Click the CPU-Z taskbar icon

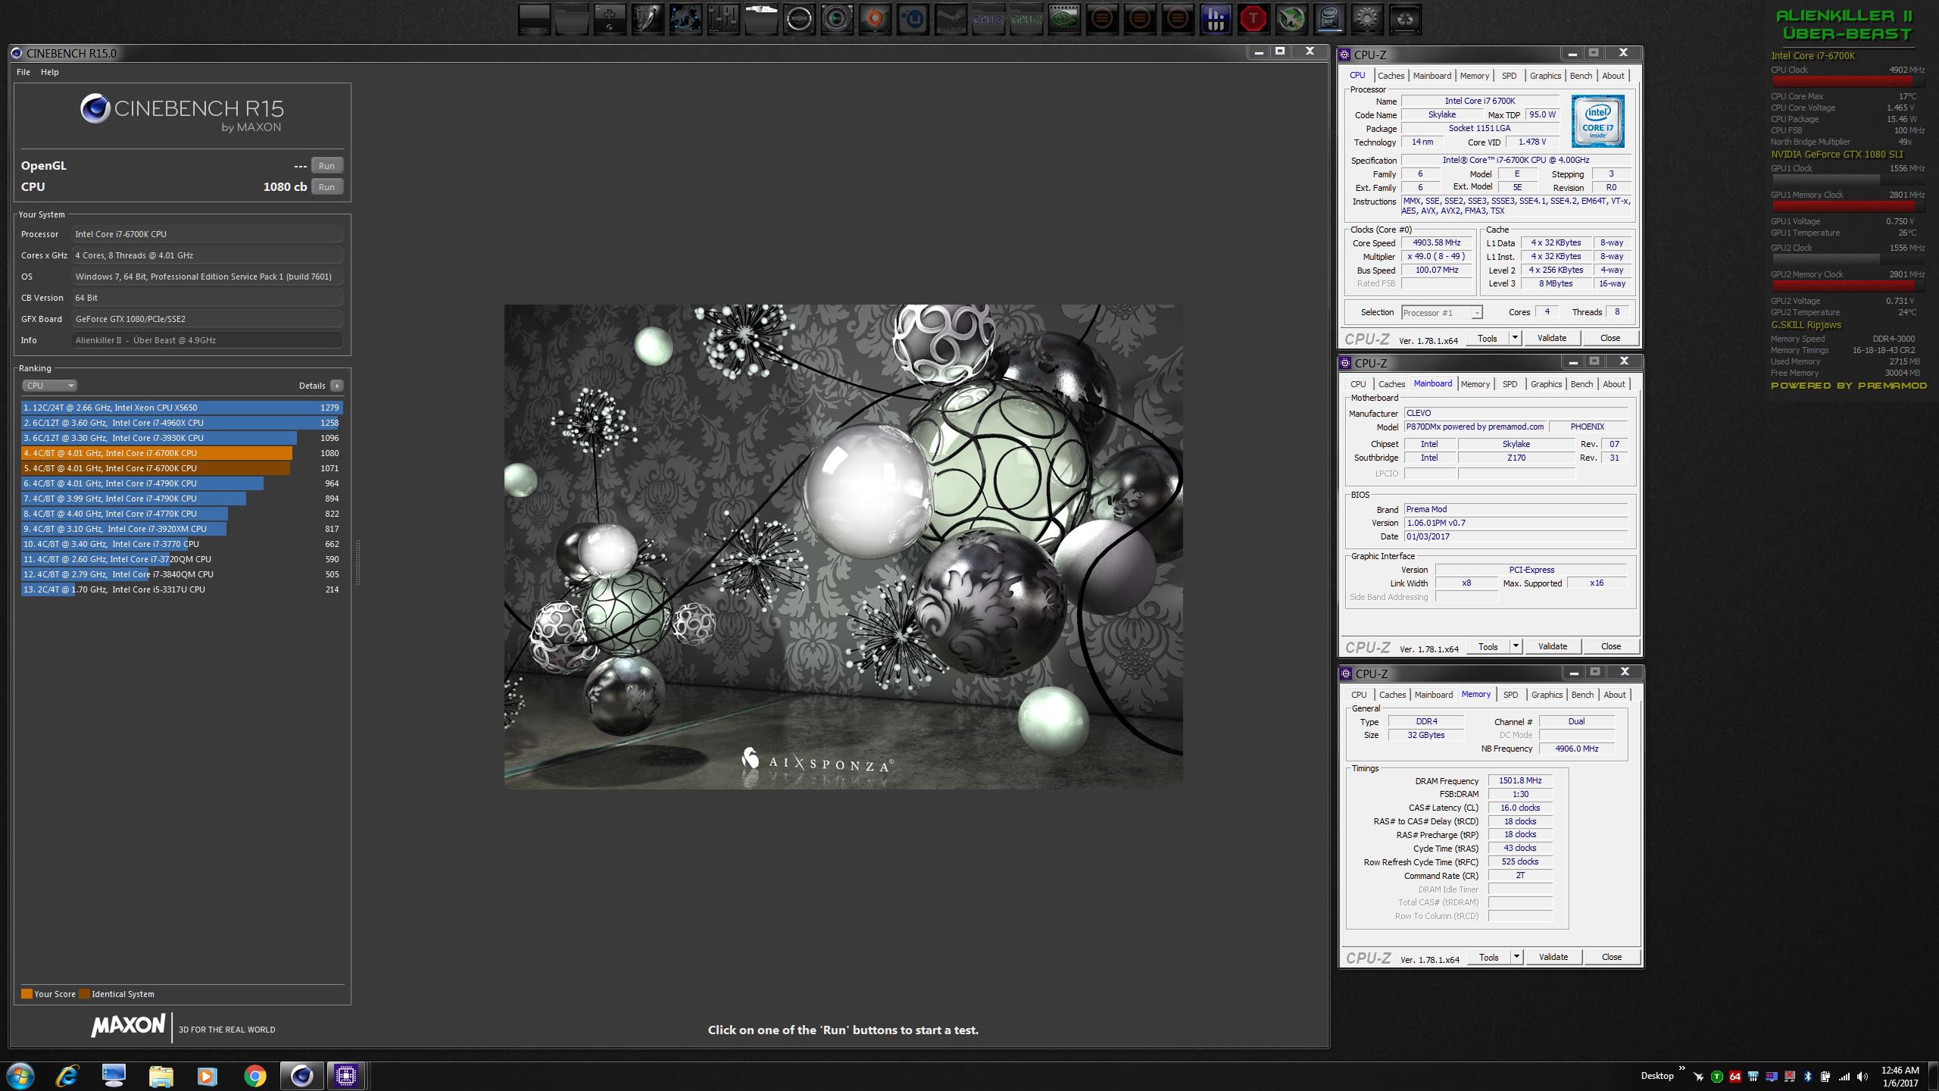click(x=346, y=1075)
